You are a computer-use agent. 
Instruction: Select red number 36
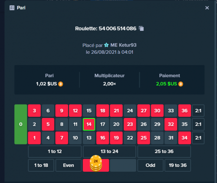click(184, 111)
